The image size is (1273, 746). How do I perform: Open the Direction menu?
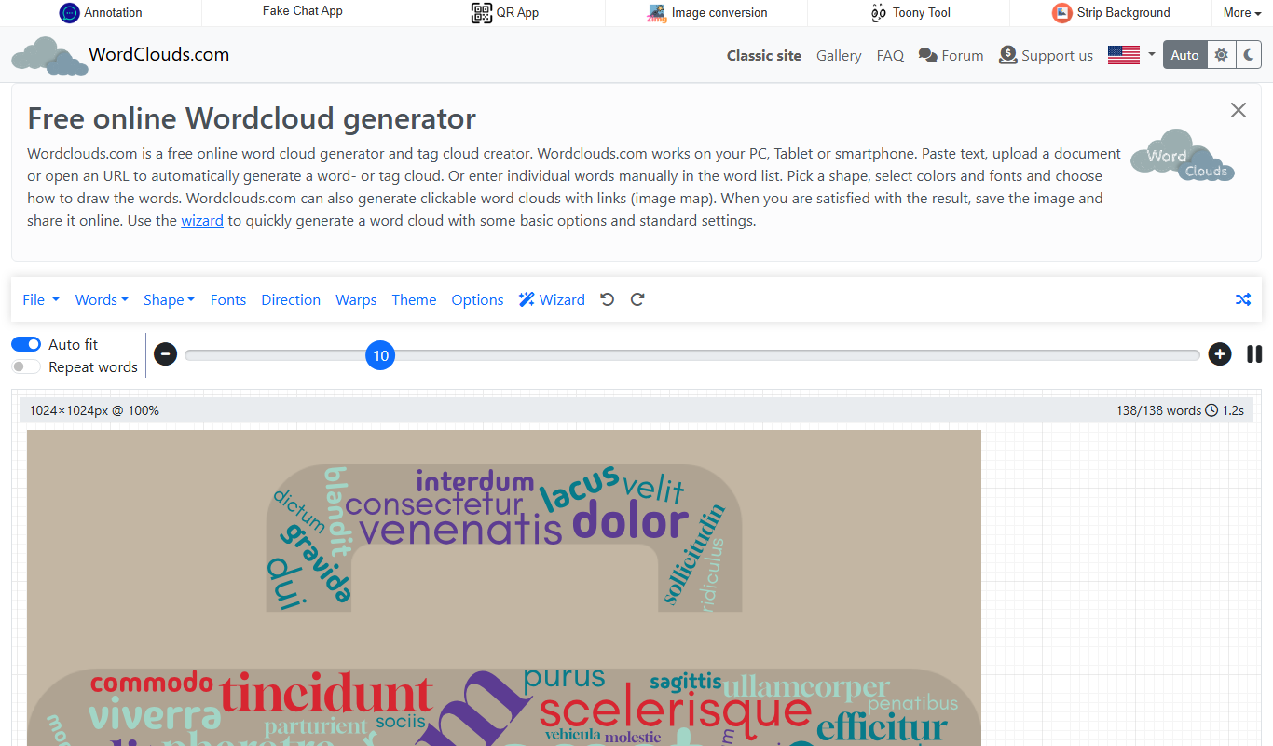point(291,299)
